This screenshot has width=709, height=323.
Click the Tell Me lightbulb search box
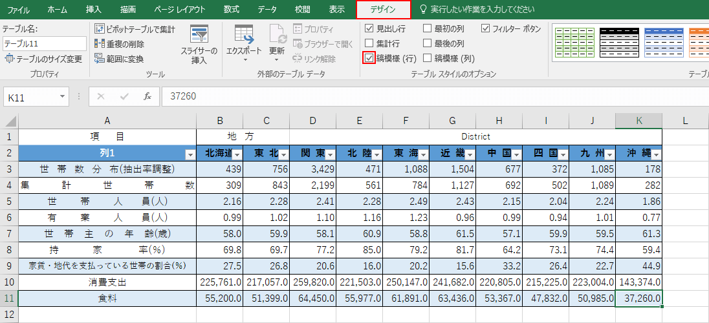coord(477,9)
